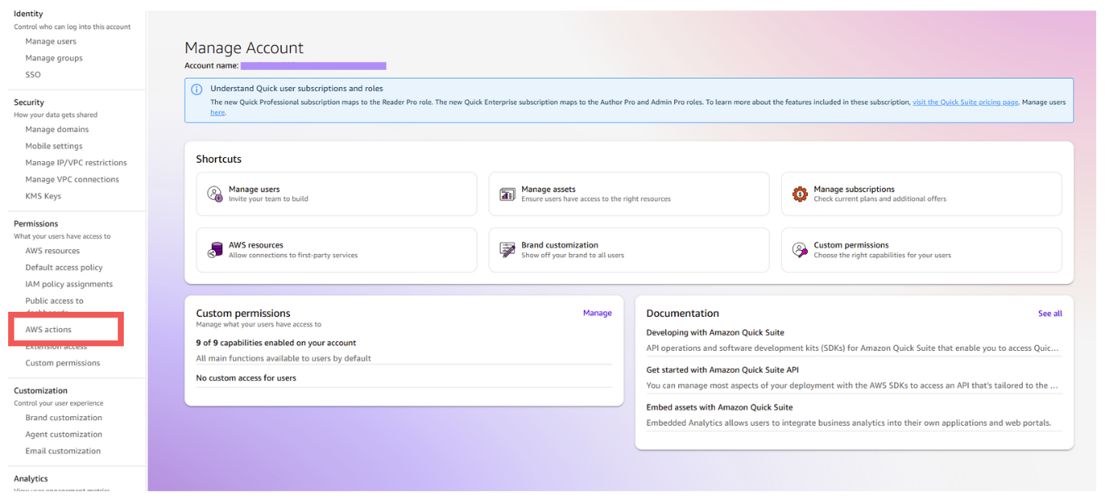Viewport: 1105px width, 504px height.
Task: Click the Manage link in Custom permissions
Action: 597,313
